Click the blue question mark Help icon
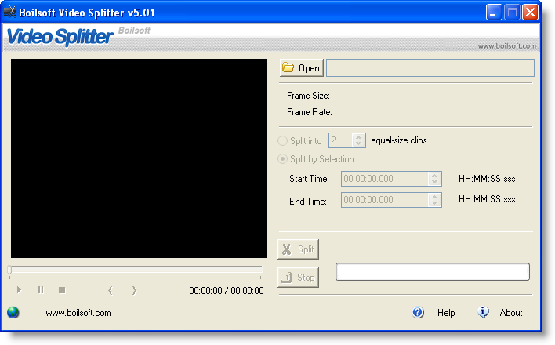This screenshot has height=345, width=555. [418, 312]
